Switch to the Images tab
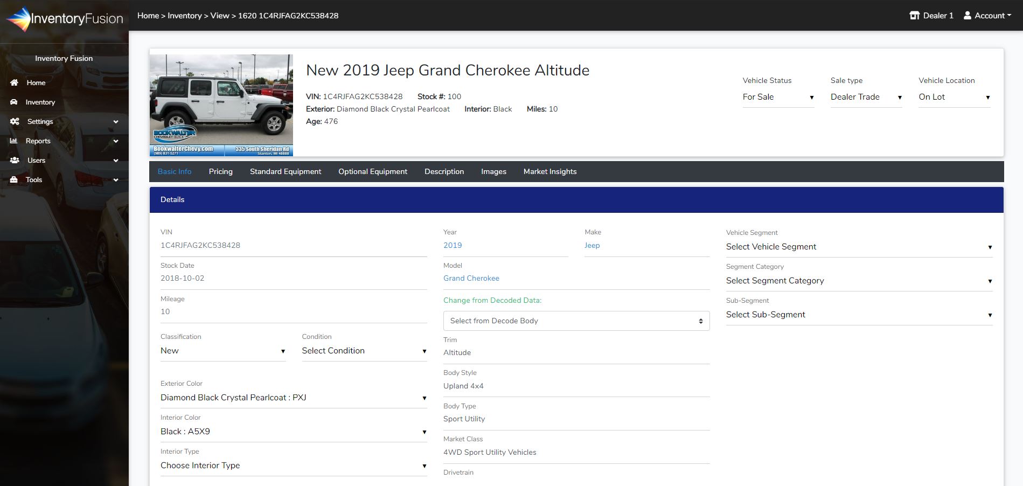The image size is (1023, 486). click(493, 171)
